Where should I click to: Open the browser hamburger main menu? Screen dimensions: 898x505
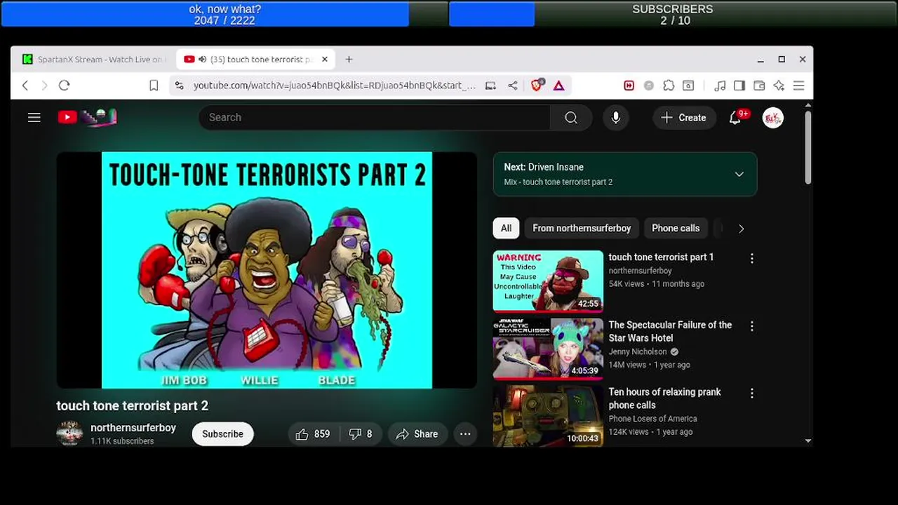(x=798, y=86)
